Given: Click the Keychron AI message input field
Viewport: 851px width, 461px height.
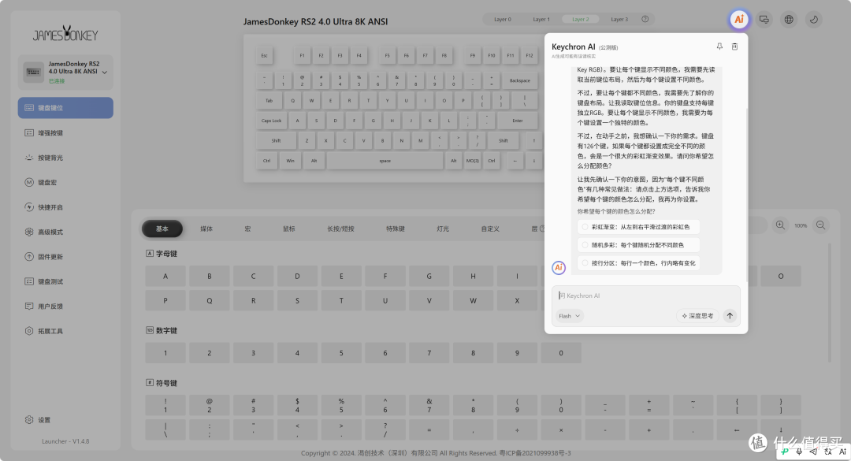Looking at the screenshot, I should coord(646,296).
